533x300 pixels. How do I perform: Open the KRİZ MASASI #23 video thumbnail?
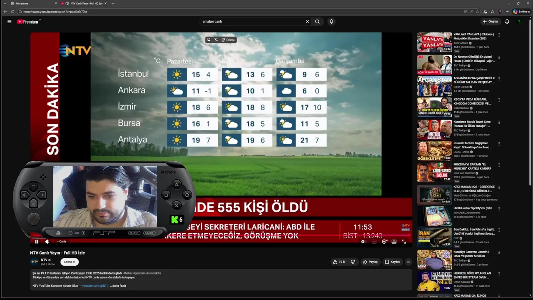point(434,195)
